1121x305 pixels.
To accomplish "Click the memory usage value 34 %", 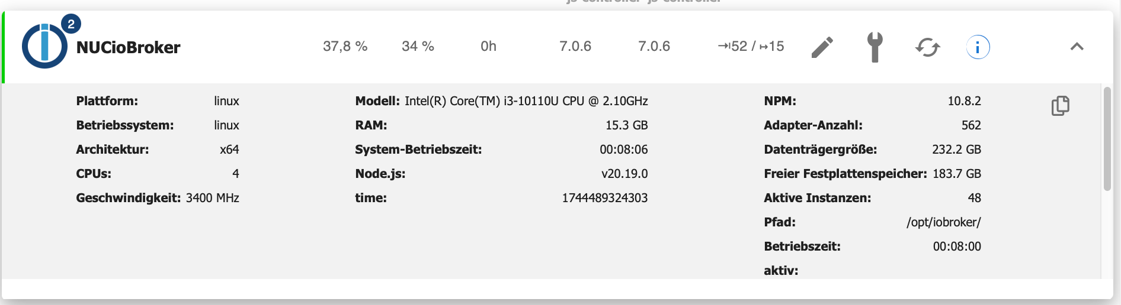I will tap(418, 46).
